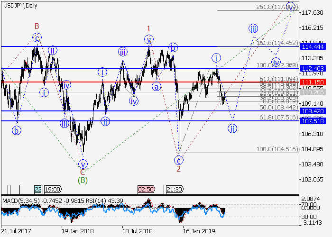Select projected circled wave ii marker
The image size is (332, 237).
tap(232, 128)
